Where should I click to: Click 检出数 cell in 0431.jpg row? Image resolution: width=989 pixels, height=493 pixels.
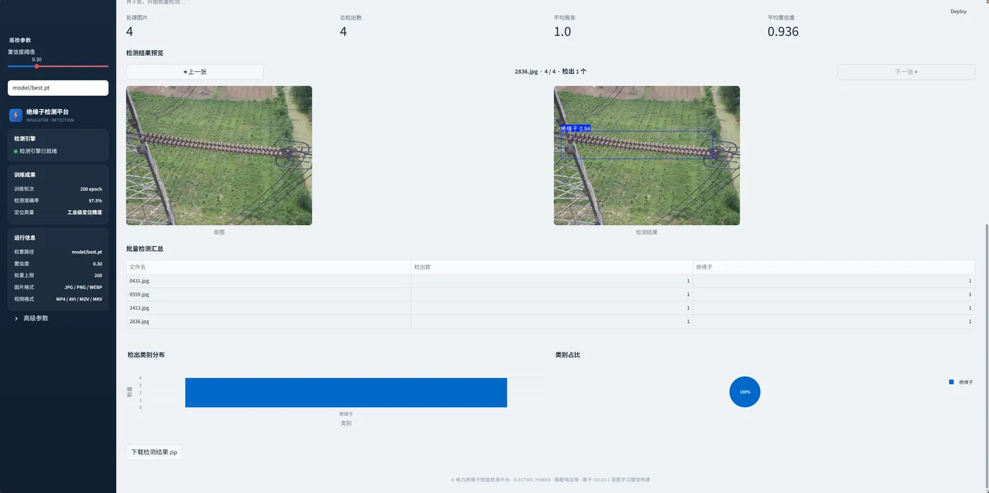click(x=552, y=281)
